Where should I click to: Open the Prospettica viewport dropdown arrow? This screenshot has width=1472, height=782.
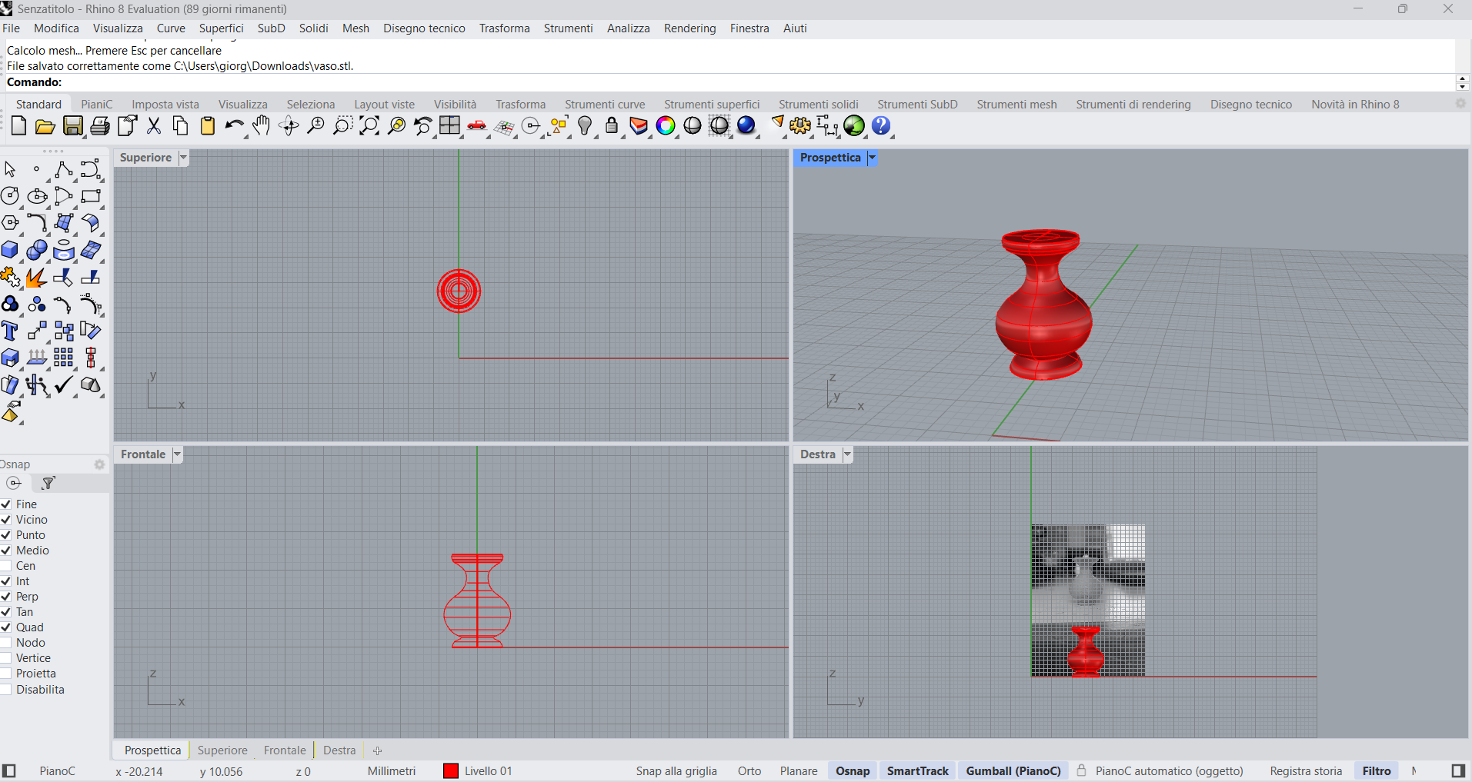tap(872, 158)
